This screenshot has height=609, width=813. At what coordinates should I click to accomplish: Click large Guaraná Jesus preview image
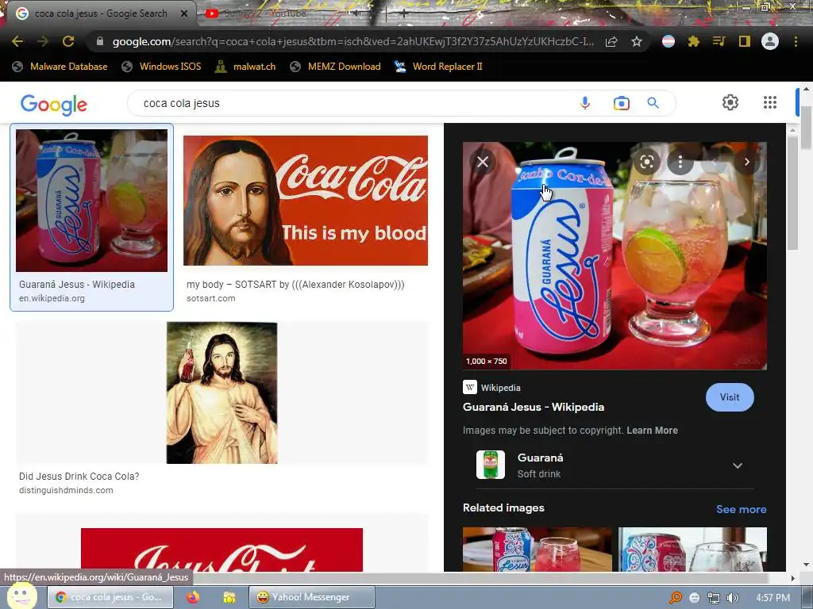[x=615, y=256]
